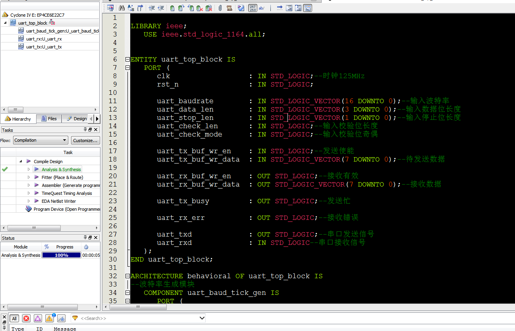Expand the Fitter (Place & Route) task
Viewport: 515px width, 331px height.
tap(29, 177)
